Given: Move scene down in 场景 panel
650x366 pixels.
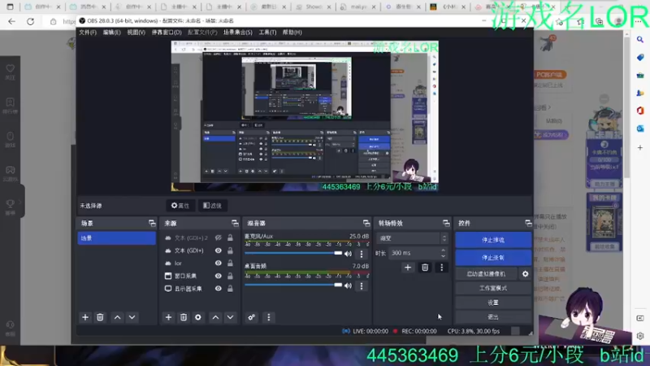Looking at the screenshot, I should (x=132, y=317).
